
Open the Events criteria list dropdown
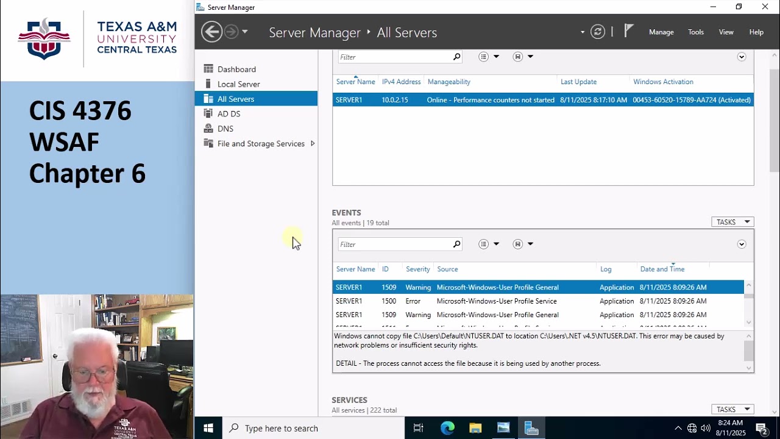[489, 244]
